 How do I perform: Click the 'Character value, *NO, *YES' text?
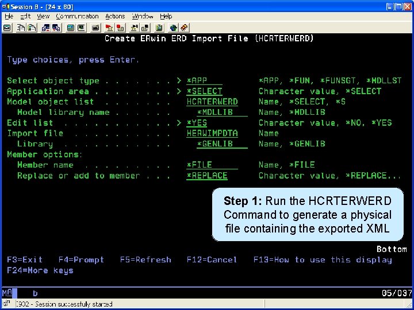pos(325,123)
